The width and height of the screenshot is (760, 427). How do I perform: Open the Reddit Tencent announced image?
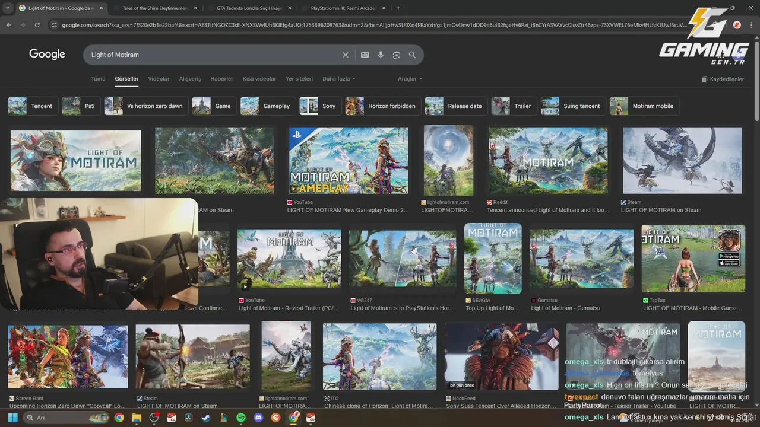click(548, 160)
